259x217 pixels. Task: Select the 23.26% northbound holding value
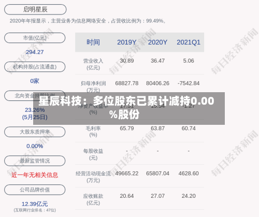pyautogui.click(x=35, y=110)
